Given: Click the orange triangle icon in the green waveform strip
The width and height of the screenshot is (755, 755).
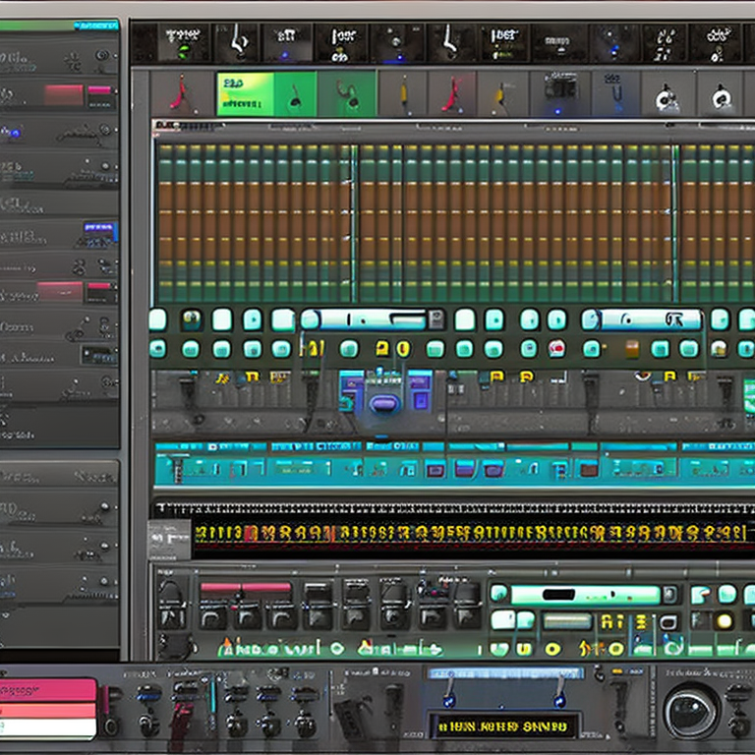Looking at the screenshot, I should click(x=225, y=645).
